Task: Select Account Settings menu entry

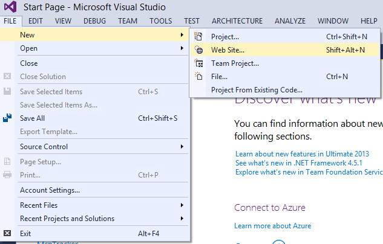Action: coord(50,190)
